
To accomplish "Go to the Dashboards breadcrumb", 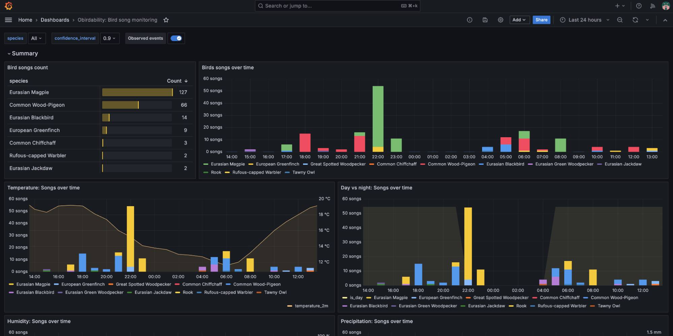I will (55, 20).
